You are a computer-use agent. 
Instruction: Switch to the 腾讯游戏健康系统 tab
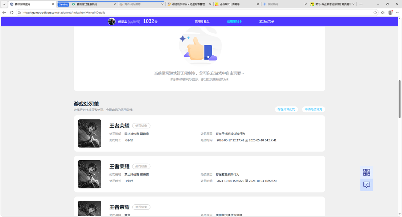[x=94, y=4]
